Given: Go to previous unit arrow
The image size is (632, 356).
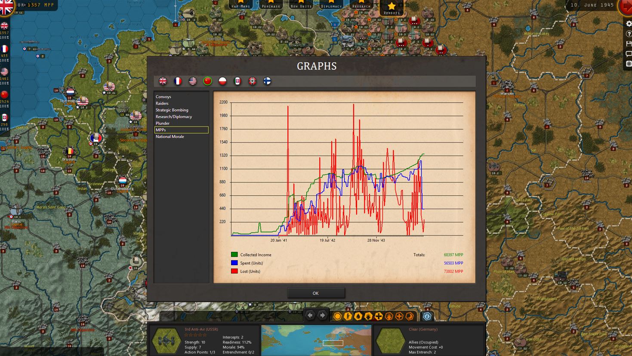Looking at the screenshot, I should coord(310,316).
